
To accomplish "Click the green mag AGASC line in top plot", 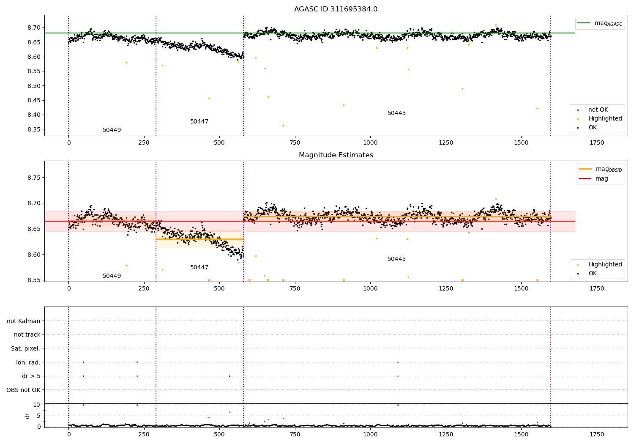I will point(310,33).
